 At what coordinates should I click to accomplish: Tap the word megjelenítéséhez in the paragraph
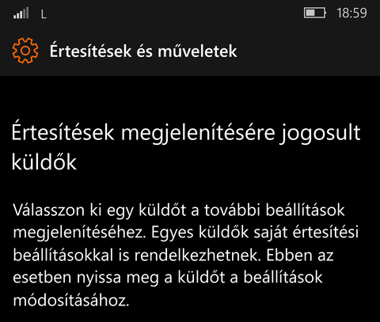pyautogui.click(x=79, y=233)
